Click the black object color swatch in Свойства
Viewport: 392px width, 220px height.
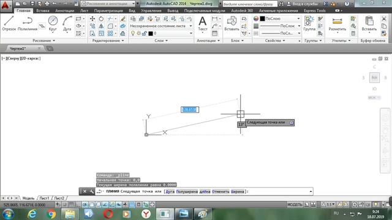pos(262,19)
